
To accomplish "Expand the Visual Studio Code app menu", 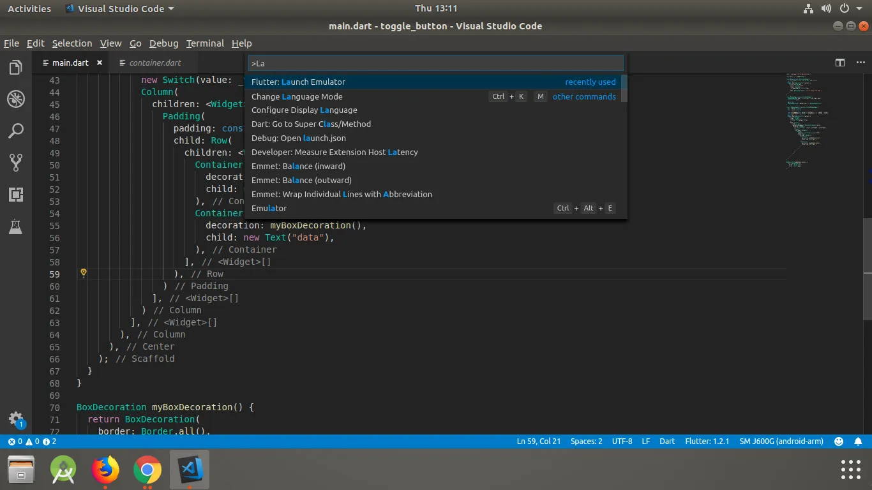I will 119,9.
